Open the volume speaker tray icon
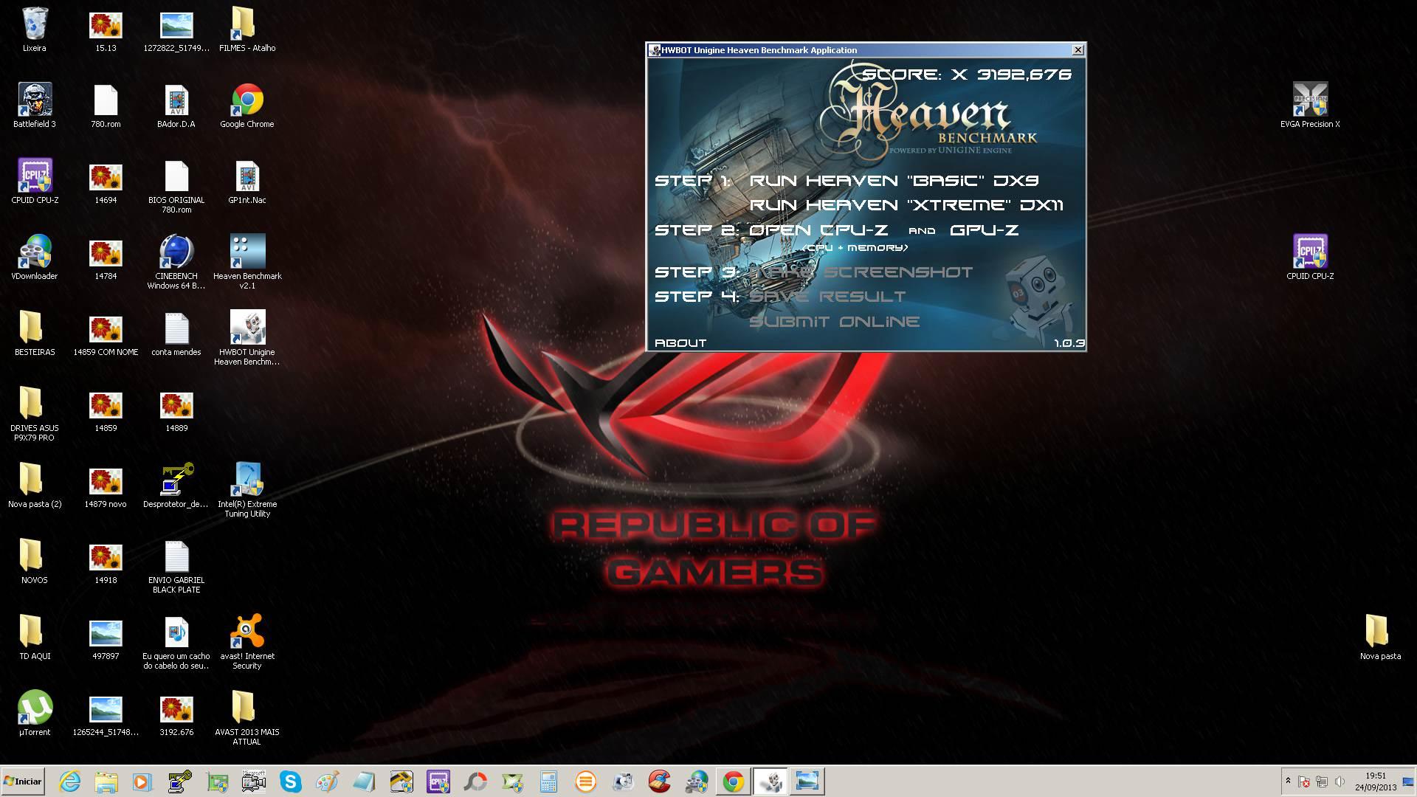This screenshot has height=797, width=1417. coord(1340,782)
